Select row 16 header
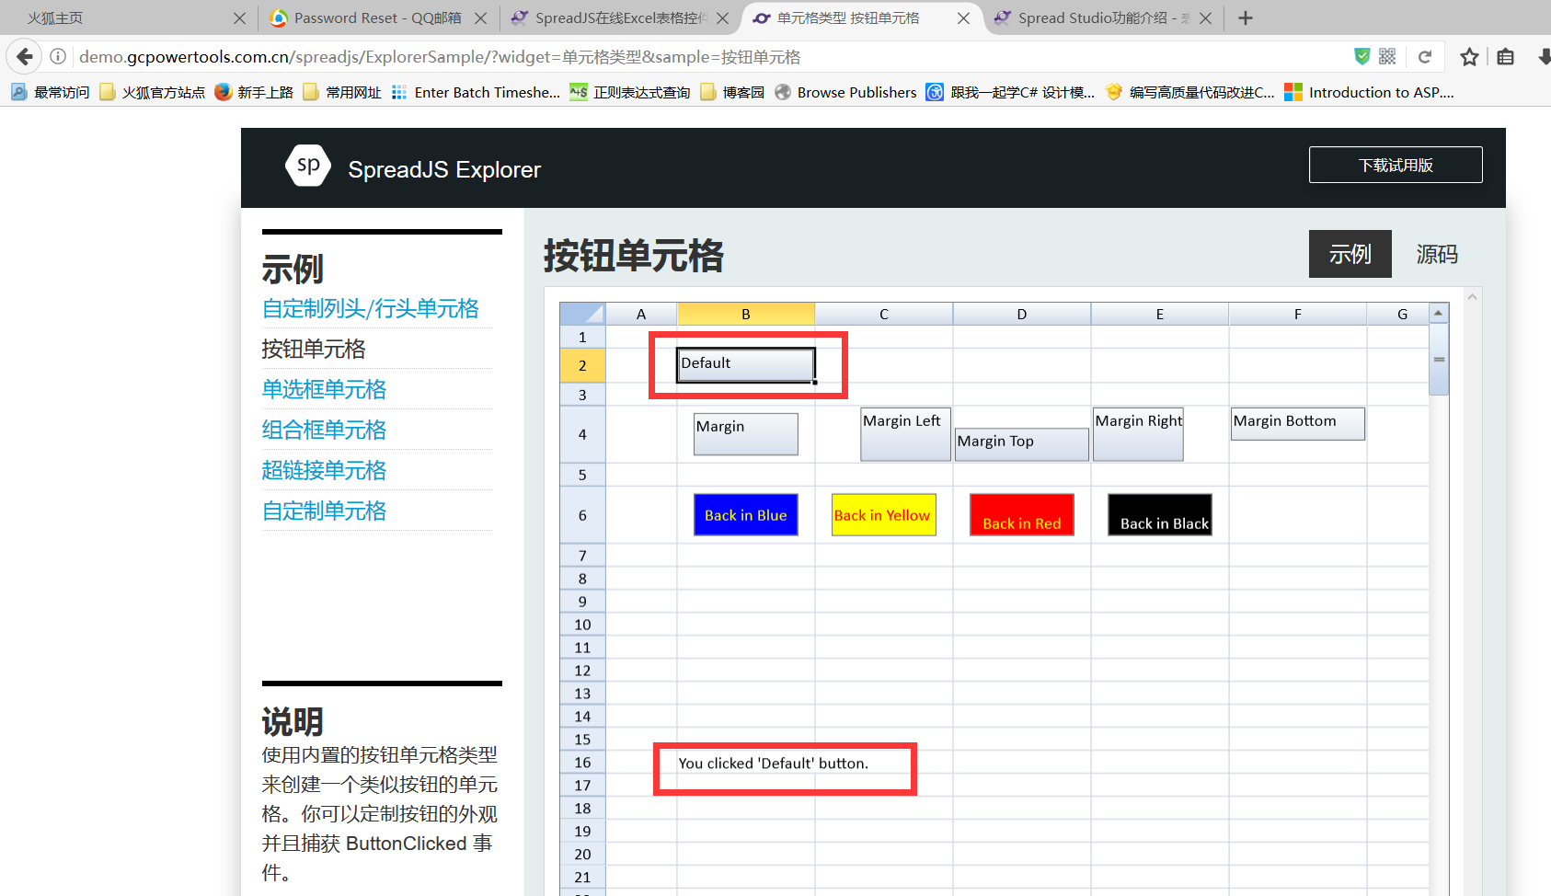The height and width of the screenshot is (896, 1551). point(582,763)
